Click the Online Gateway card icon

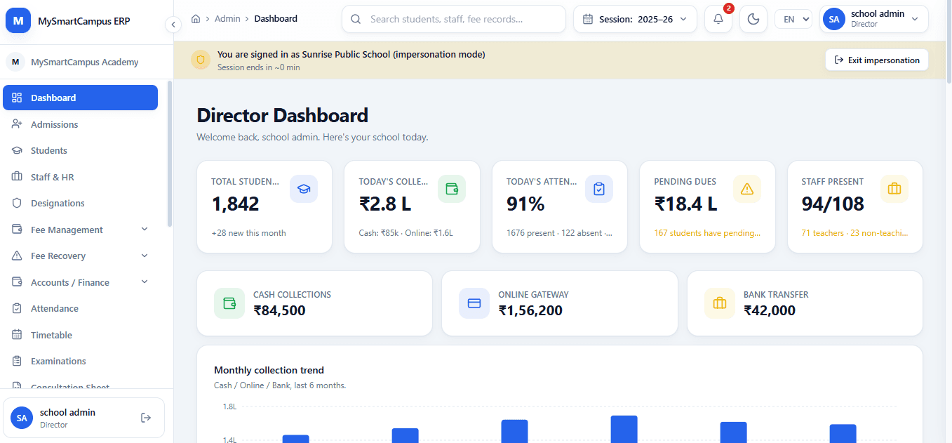(474, 303)
